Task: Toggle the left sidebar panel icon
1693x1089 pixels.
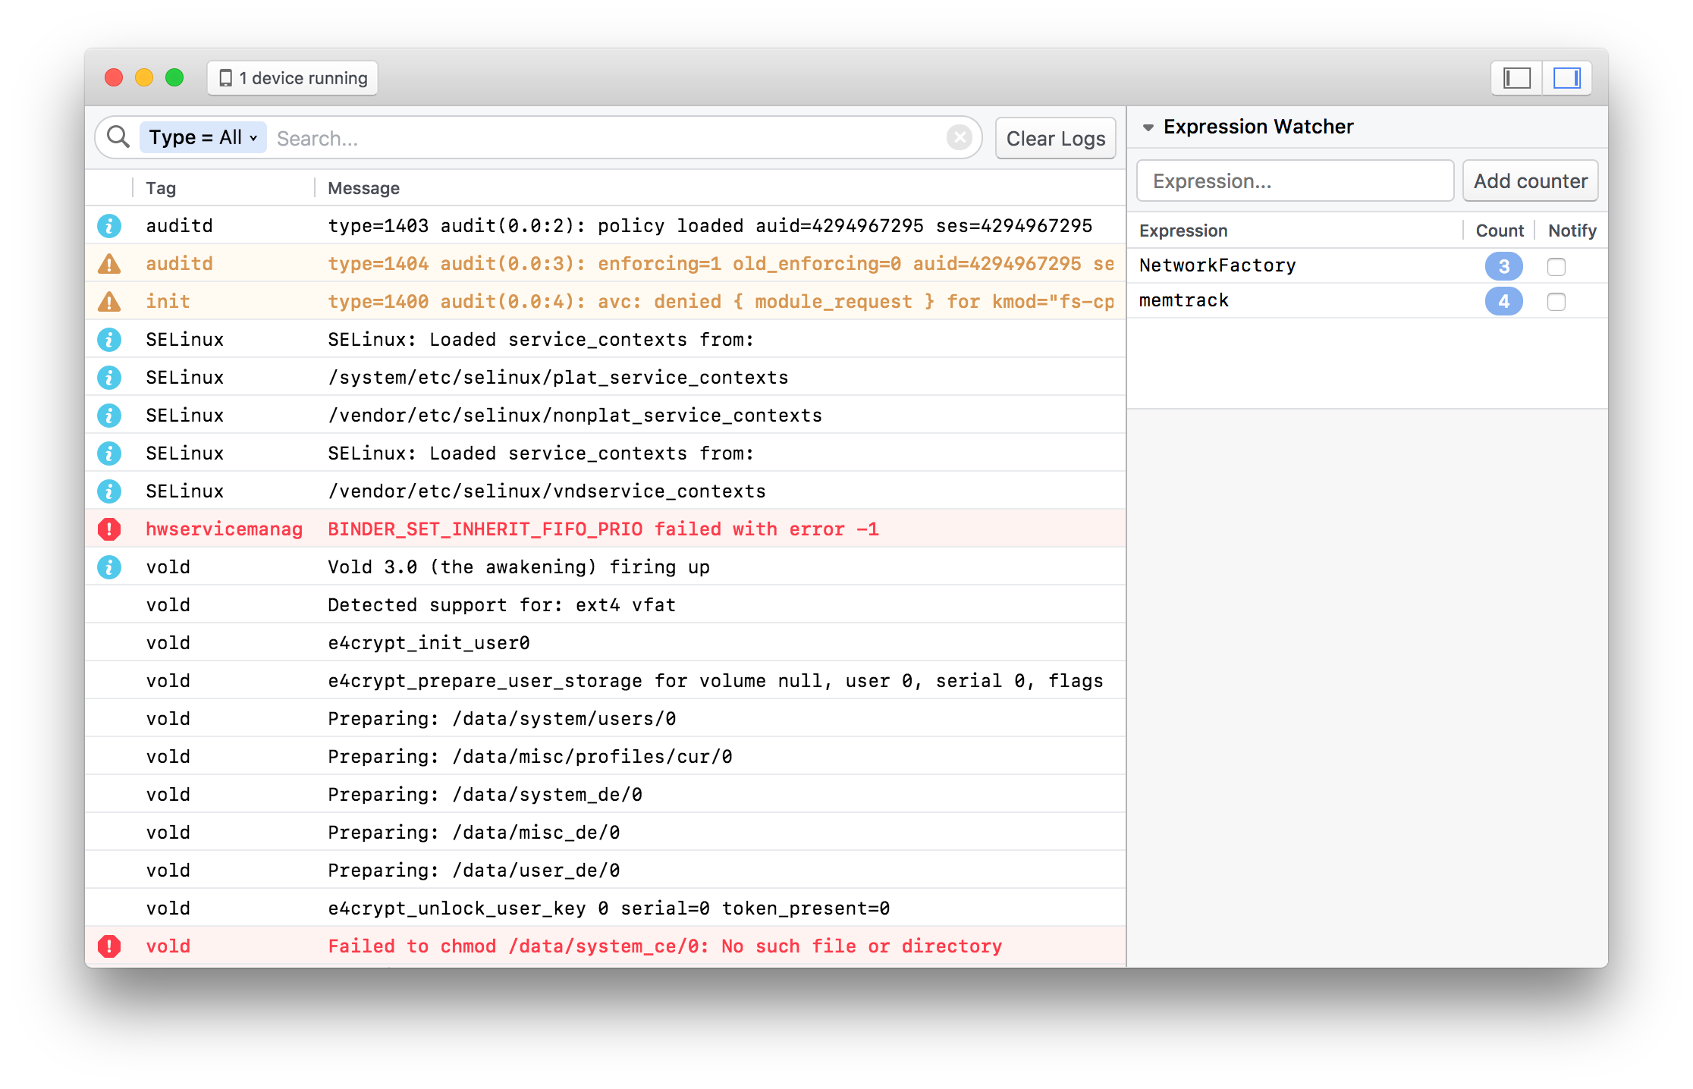Action: [1515, 77]
